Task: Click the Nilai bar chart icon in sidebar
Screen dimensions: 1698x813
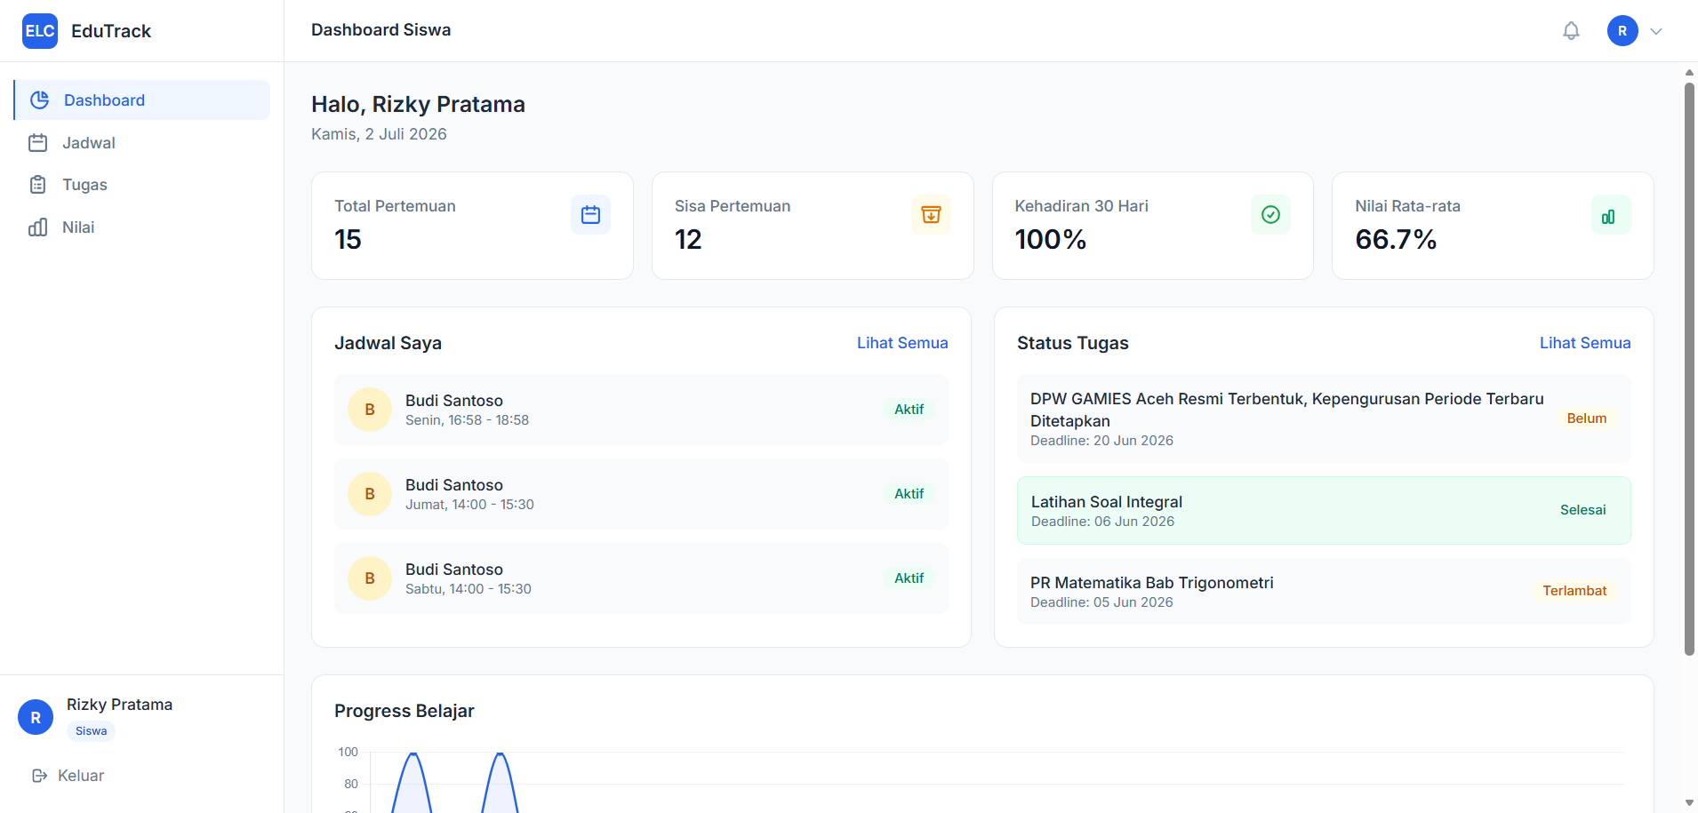Action: click(38, 227)
